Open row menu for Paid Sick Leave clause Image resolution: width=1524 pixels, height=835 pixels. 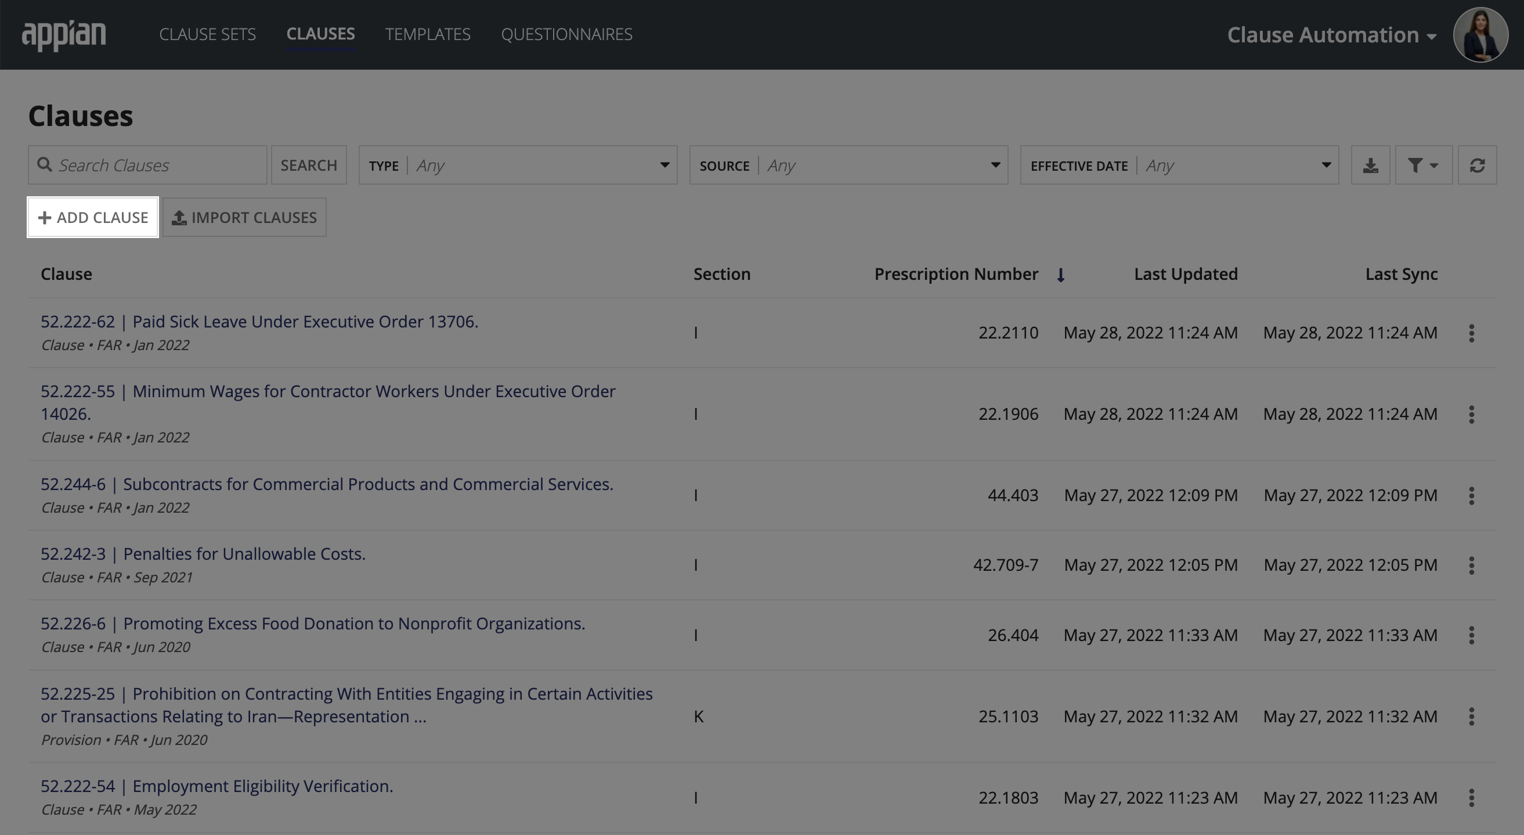(1471, 333)
